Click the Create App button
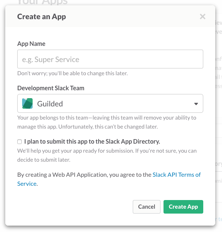The image size is (222, 232). pyautogui.click(x=183, y=207)
